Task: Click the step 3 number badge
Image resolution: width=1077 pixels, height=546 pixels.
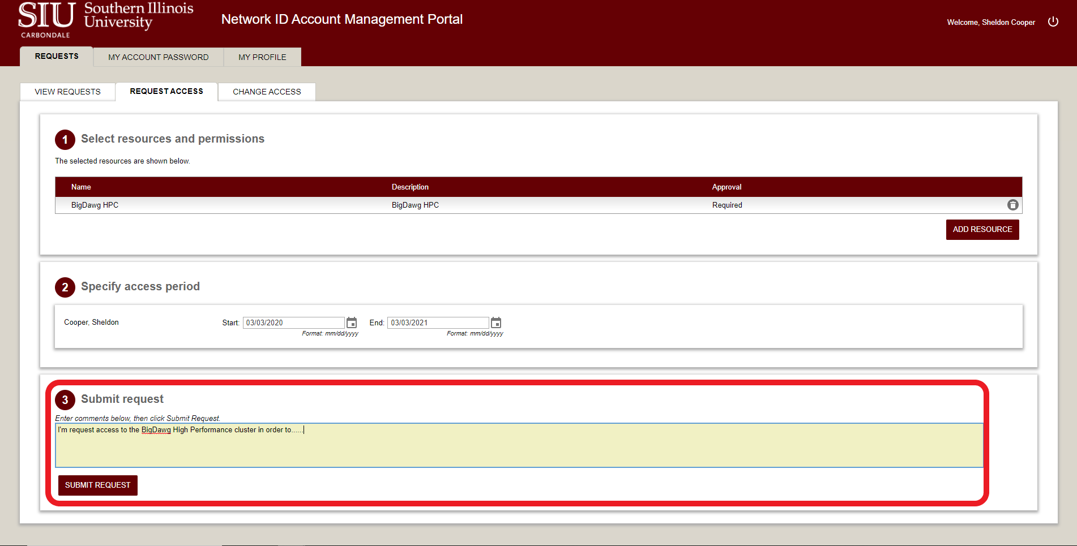Action: pos(65,400)
